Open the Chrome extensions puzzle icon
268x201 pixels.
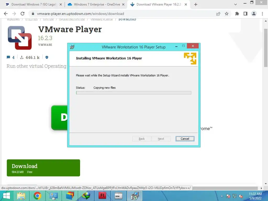pyautogui.click(x=237, y=14)
